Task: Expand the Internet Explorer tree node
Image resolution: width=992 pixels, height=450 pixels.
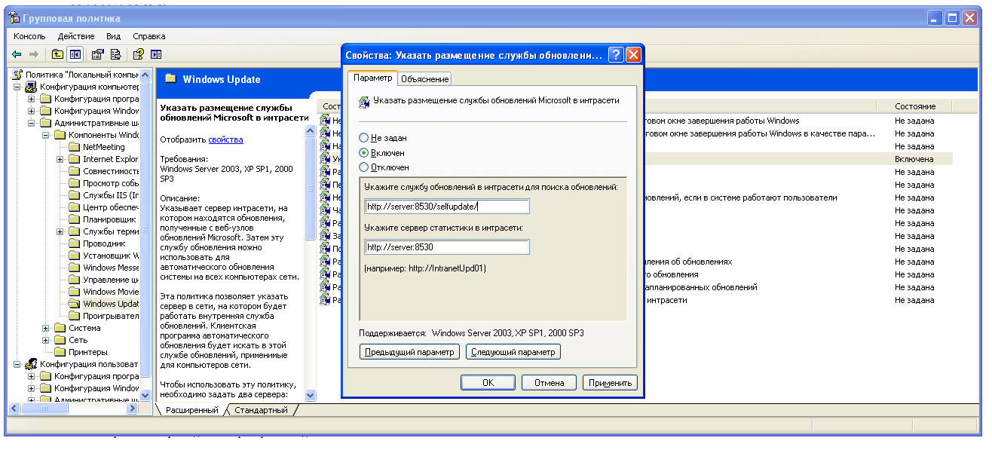Action: pyautogui.click(x=60, y=159)
